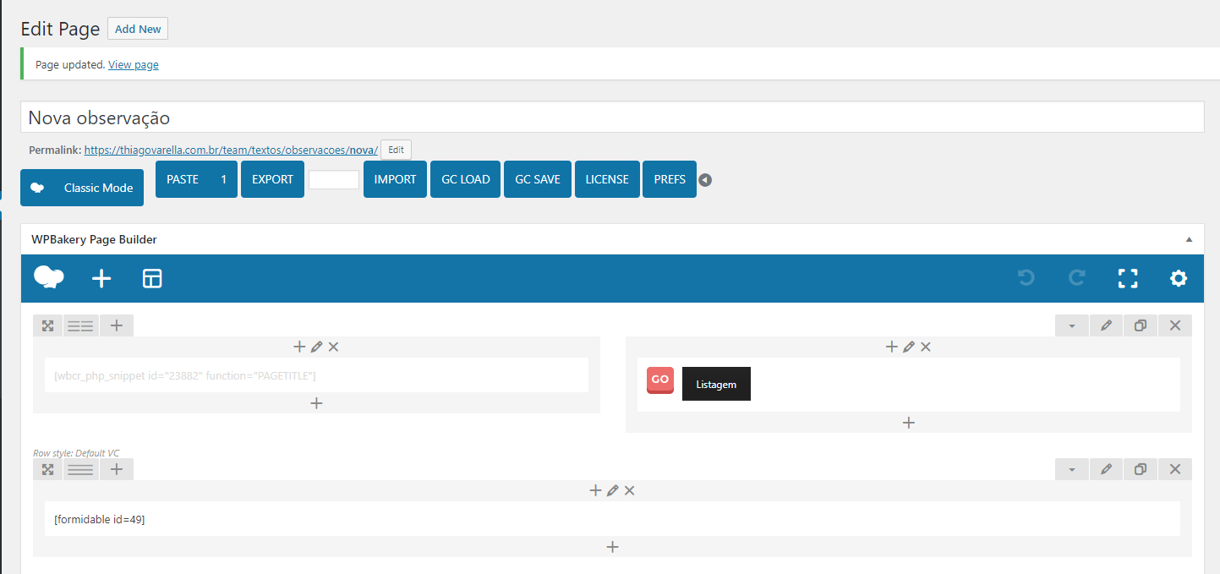The height and width of the screenshot is (574, 1220).
Task: Delete the formidable row
Action: [1175, 469]
